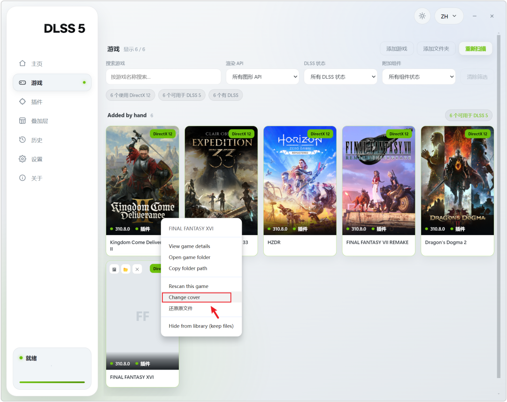Focus the 按游戏名称搜索 search field
This screenshot has height=402, width=507.
coord(163,77)
